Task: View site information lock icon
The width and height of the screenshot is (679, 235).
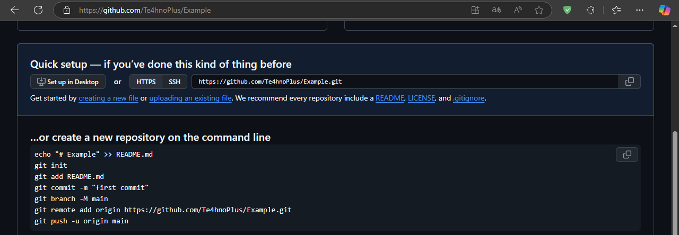Action: [x=66, y=10]
